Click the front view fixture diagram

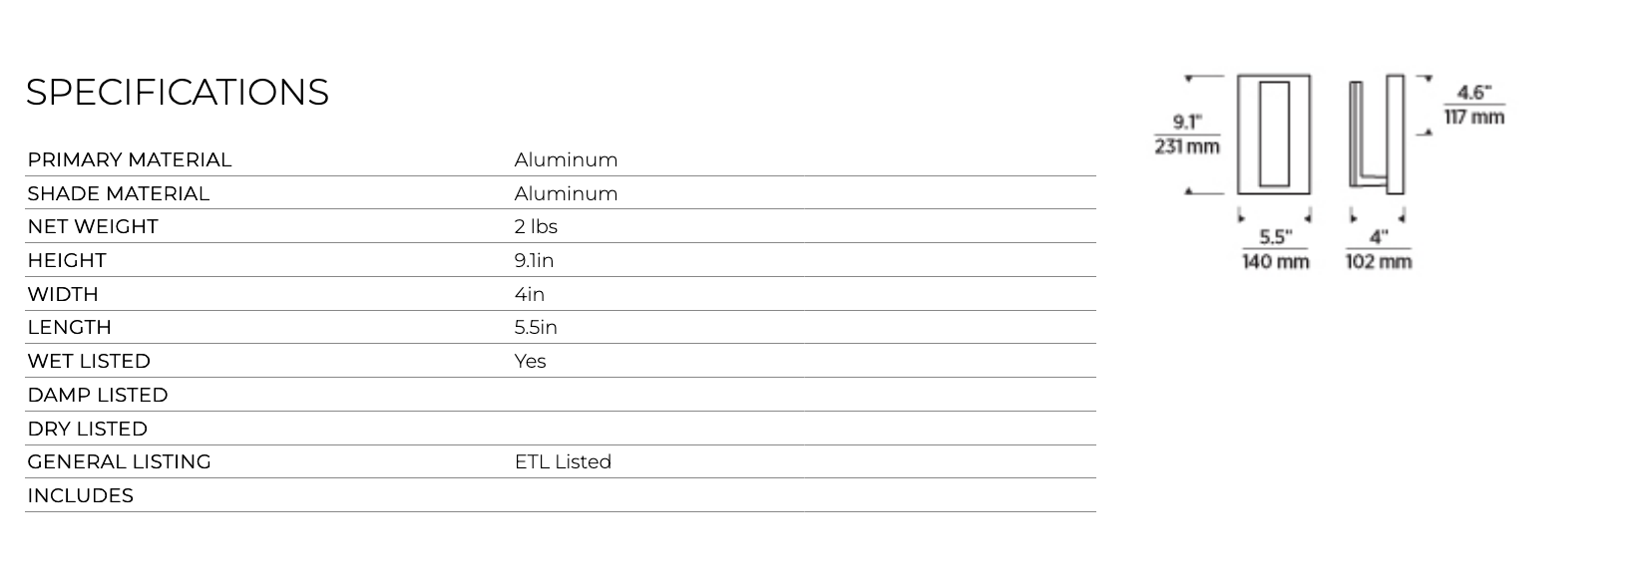click(1274, 134)
